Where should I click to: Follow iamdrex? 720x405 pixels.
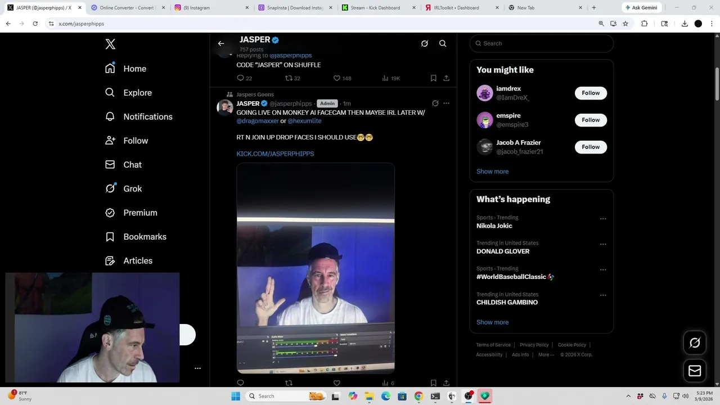(x=591, y=93)
